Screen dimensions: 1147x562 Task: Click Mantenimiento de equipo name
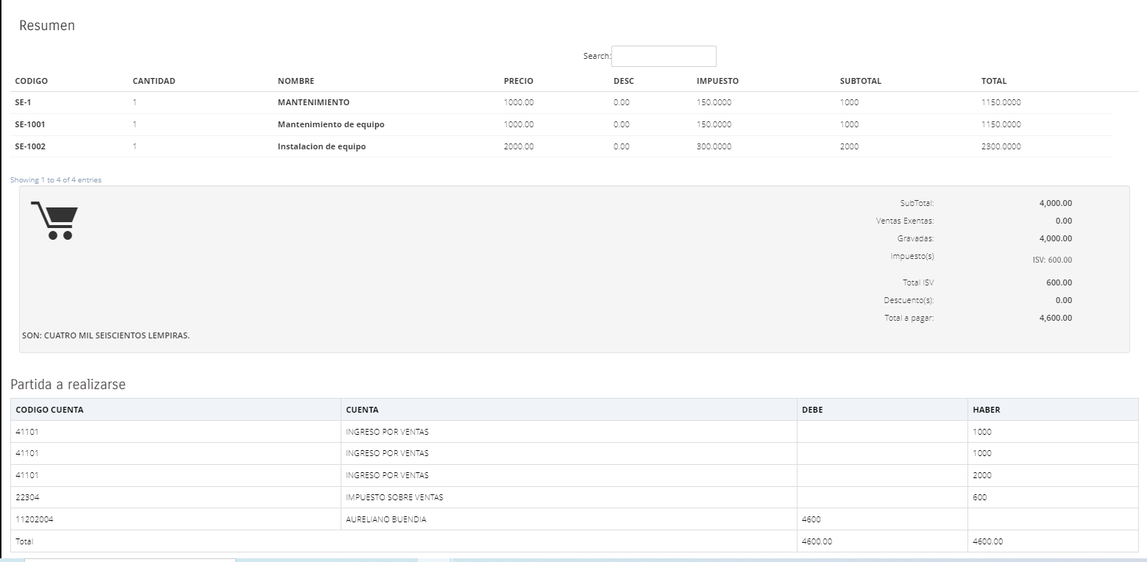click(x=331, y=124)
